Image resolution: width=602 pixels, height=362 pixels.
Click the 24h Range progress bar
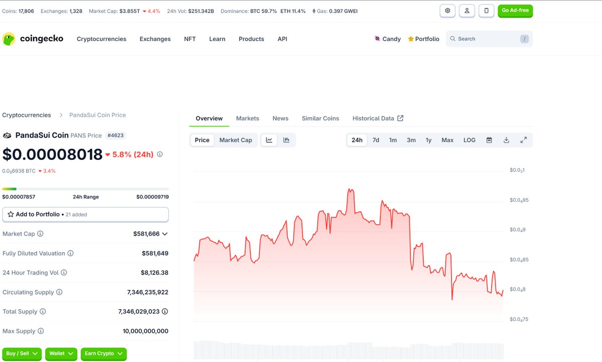point(85,189)
